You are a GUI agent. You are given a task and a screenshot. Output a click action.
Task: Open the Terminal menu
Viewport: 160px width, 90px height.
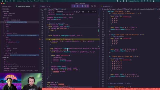coord(36,1)
